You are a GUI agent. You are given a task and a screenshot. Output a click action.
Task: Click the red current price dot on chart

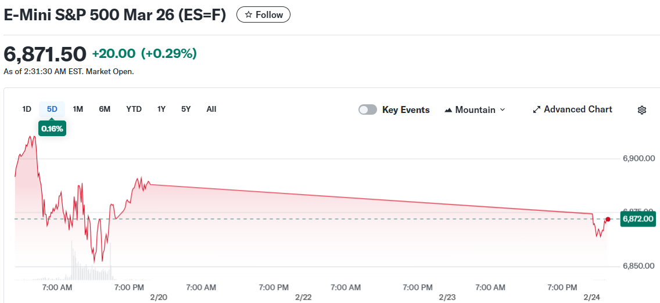pos(608,219)
